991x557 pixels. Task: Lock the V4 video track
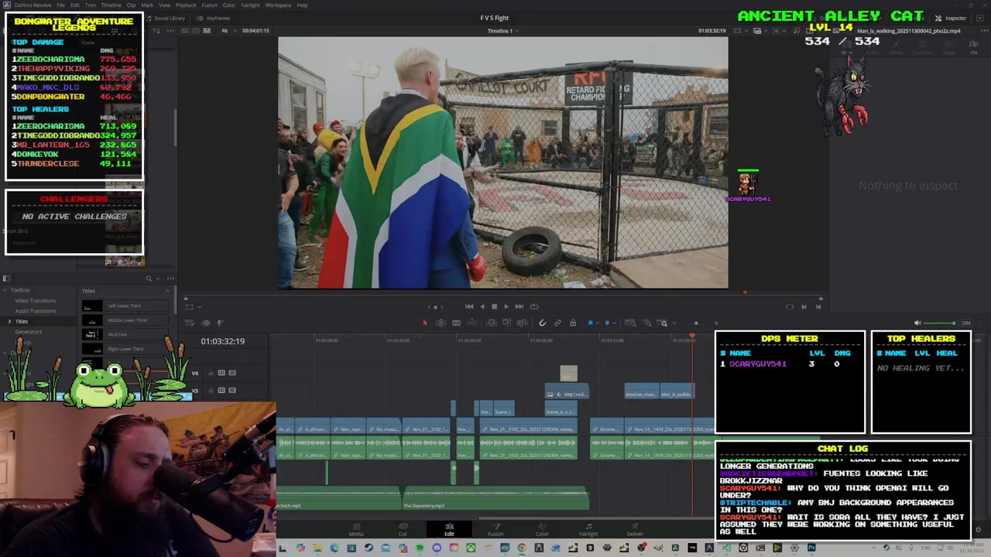point(211,373)
